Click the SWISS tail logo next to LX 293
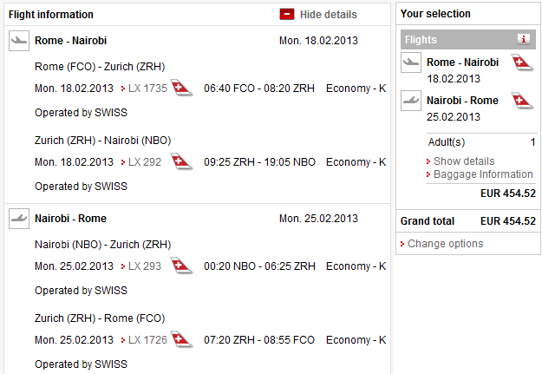This screenshot has height=374, width=542. click(x=181, y=266)
